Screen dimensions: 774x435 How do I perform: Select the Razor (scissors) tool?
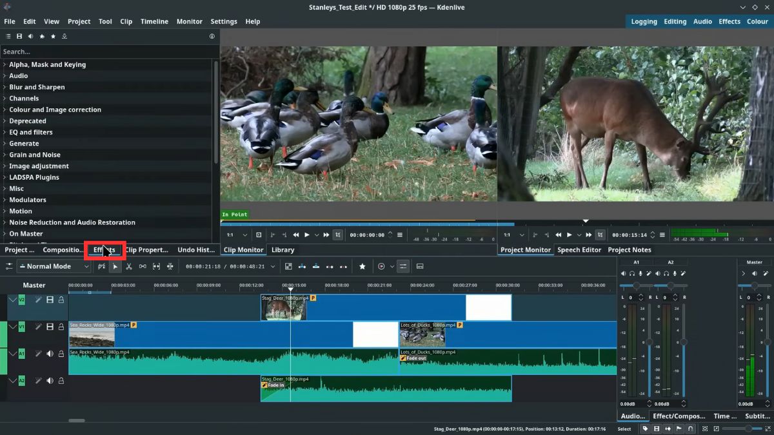[129, 266]
